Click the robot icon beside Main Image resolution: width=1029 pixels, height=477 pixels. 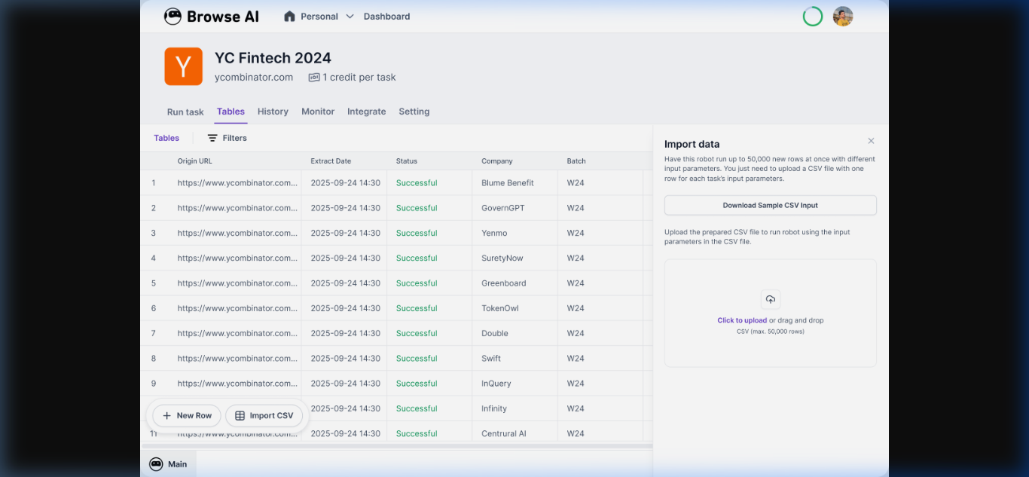[x=156, y=464]
